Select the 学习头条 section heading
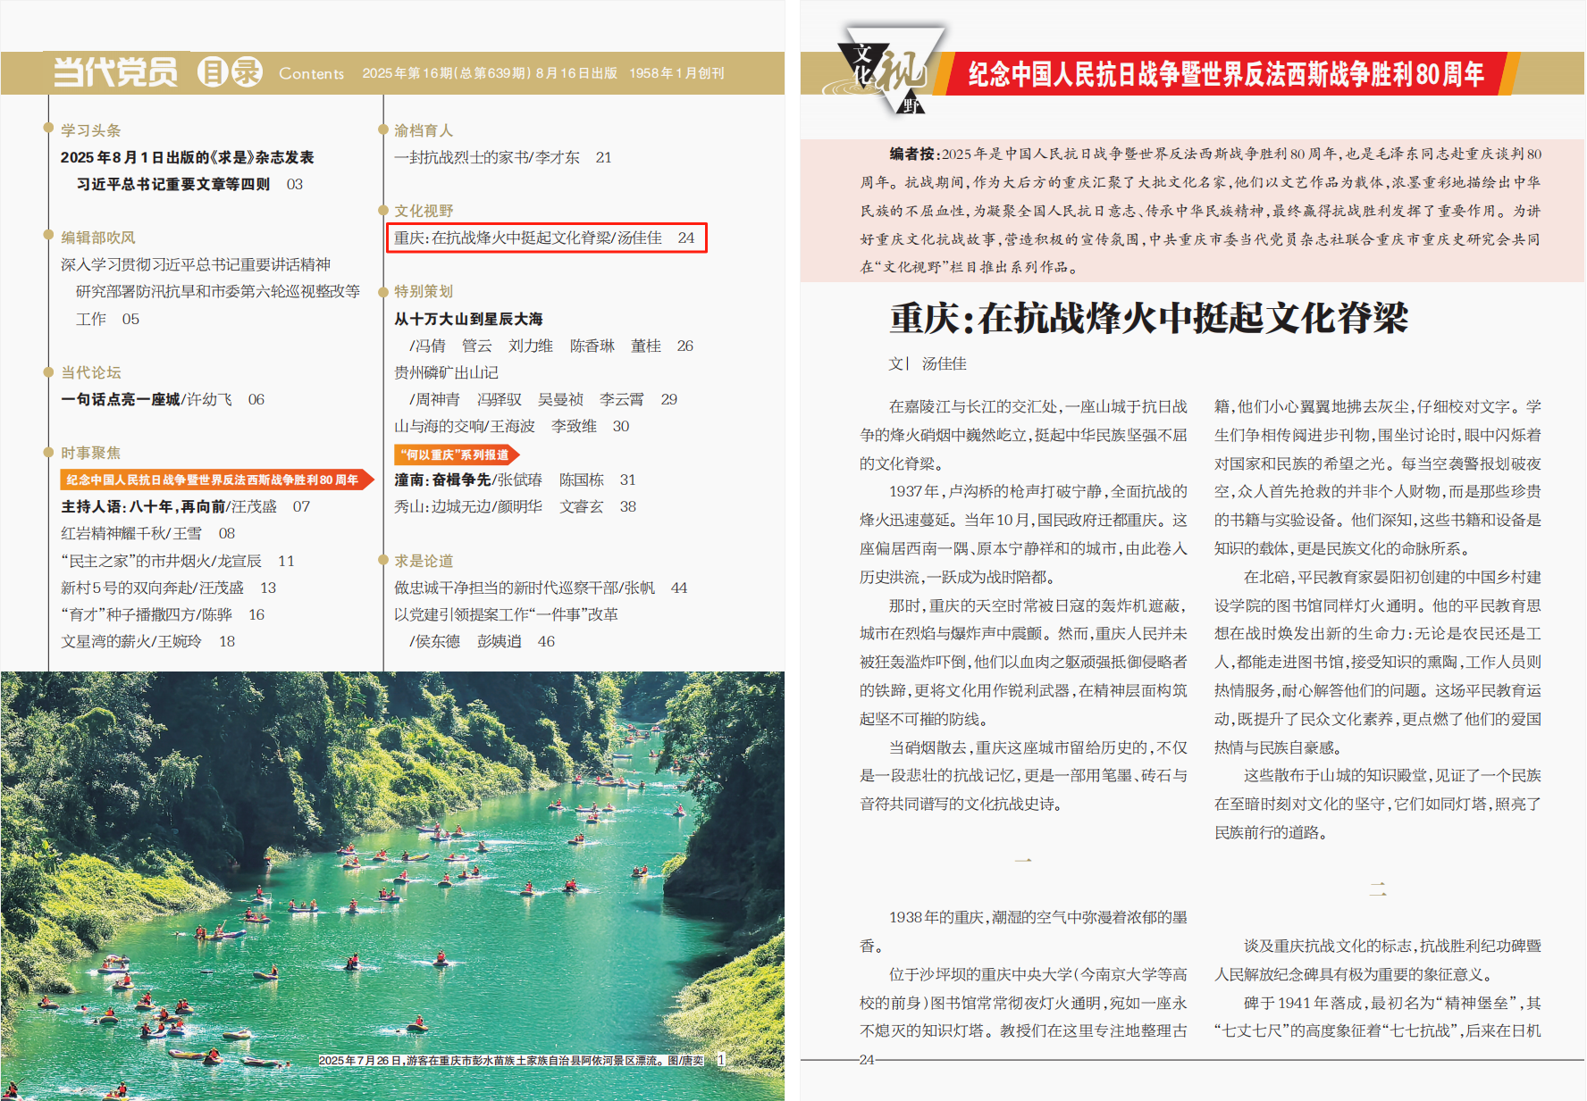 pyautogui.click(x=91, y=129)
